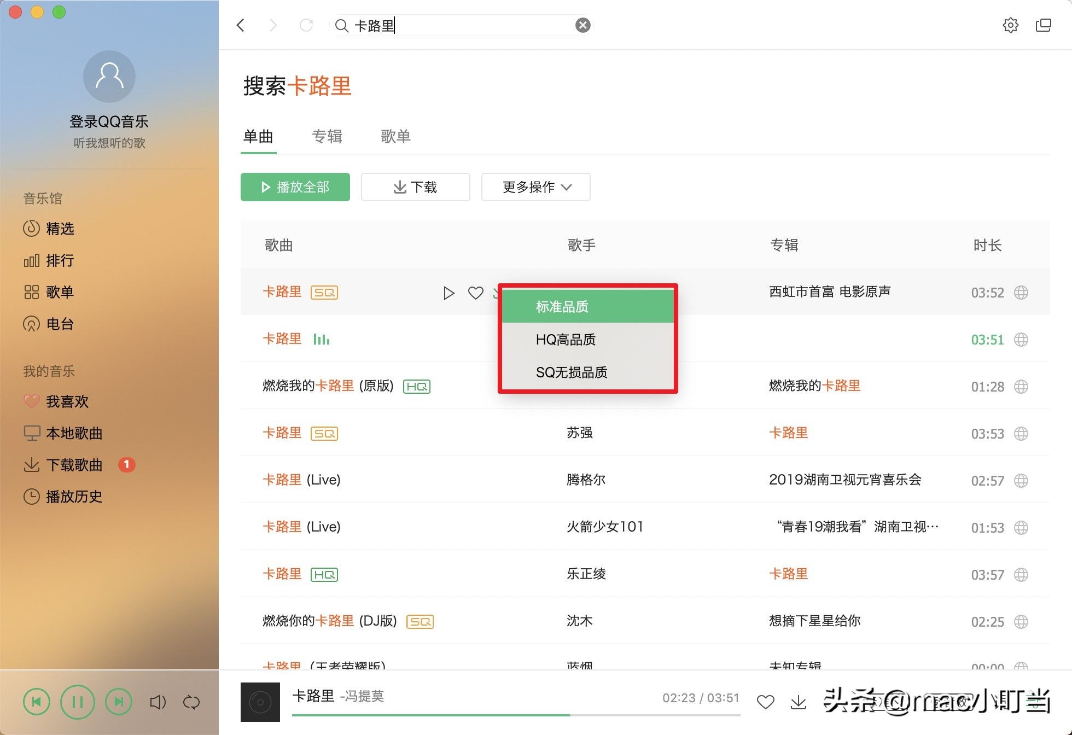The width and height of the screenshot is (1072, 735).
Task: Select HQ高品质 quality option
Action: tap(566, 340)
